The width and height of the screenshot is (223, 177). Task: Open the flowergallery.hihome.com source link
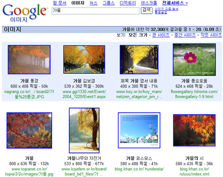[194, 94]
